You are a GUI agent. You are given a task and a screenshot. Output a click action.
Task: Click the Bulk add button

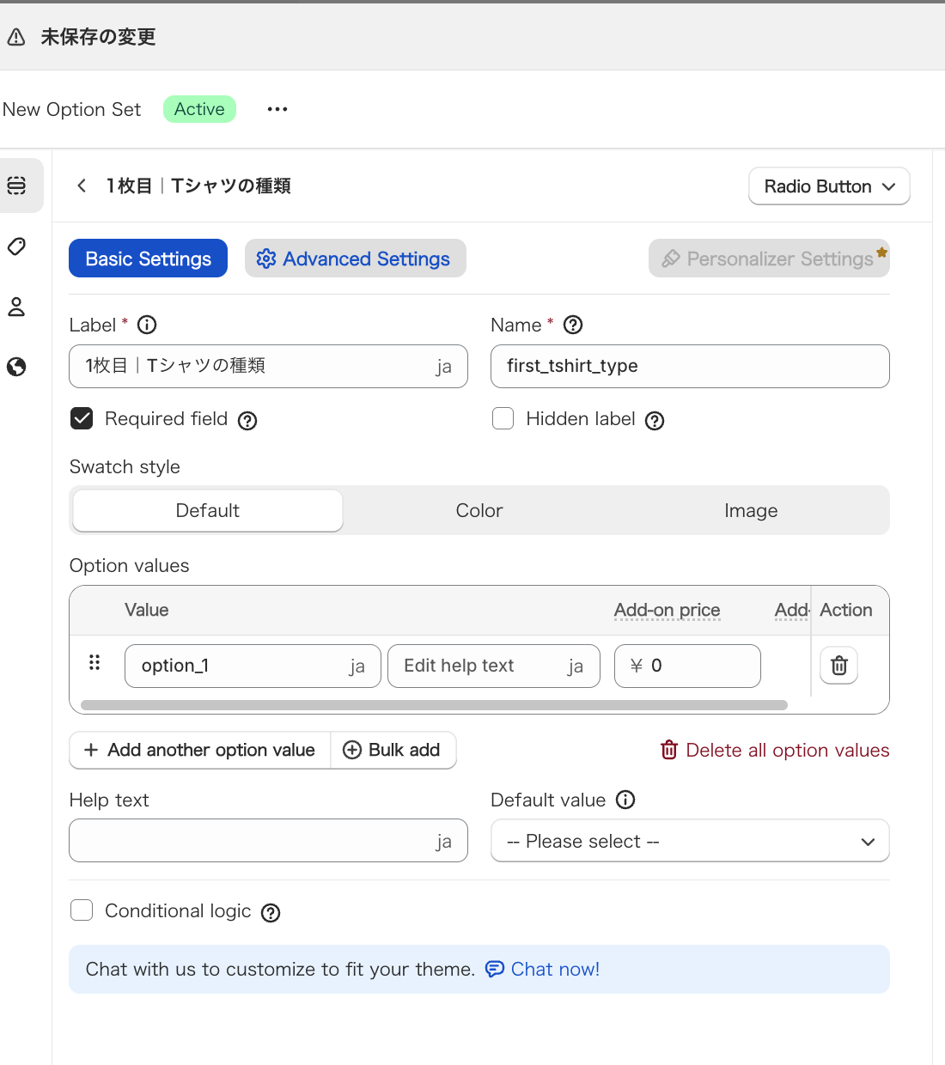393,750
